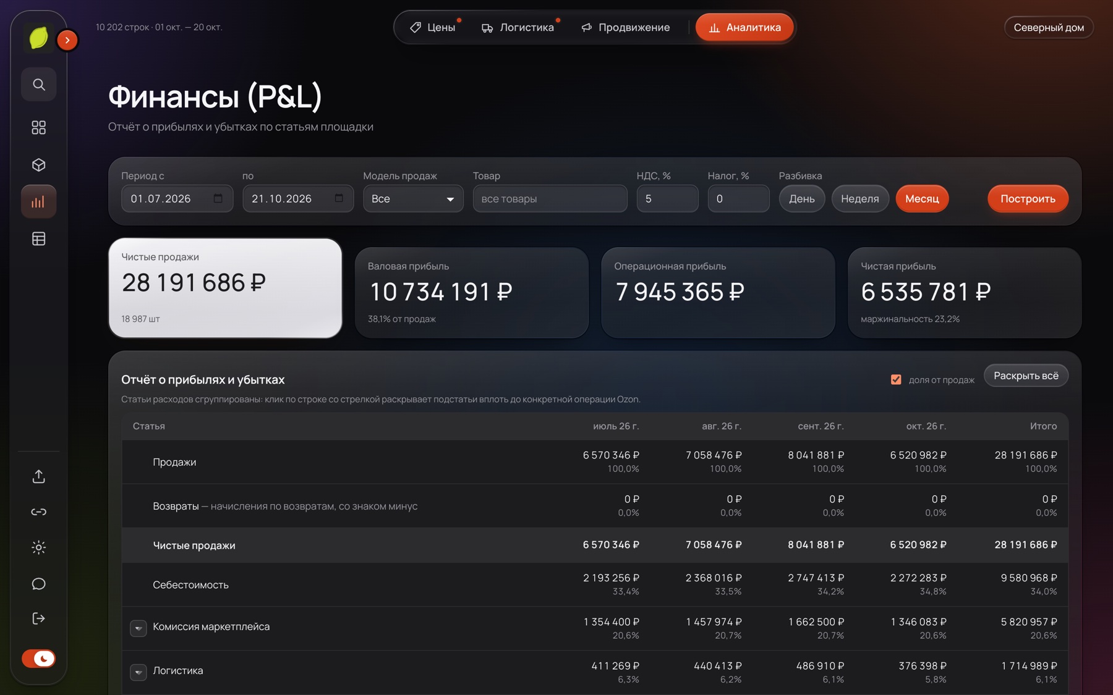Screen dimensions: 1113x695
Task: Select the Операционная прибыль summary card
Action: [x=718, y=293]
